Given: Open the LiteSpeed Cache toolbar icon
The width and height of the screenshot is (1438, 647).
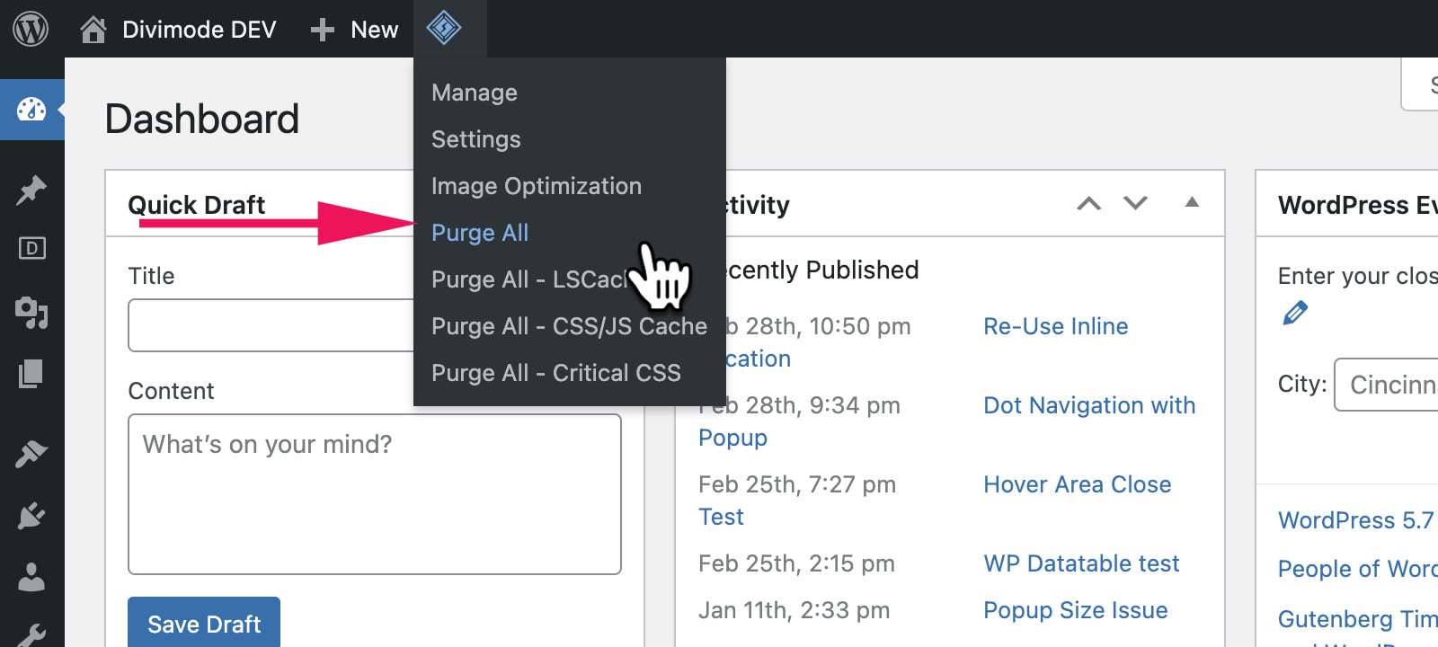Looking at the screenshot, I should (444, 29).
